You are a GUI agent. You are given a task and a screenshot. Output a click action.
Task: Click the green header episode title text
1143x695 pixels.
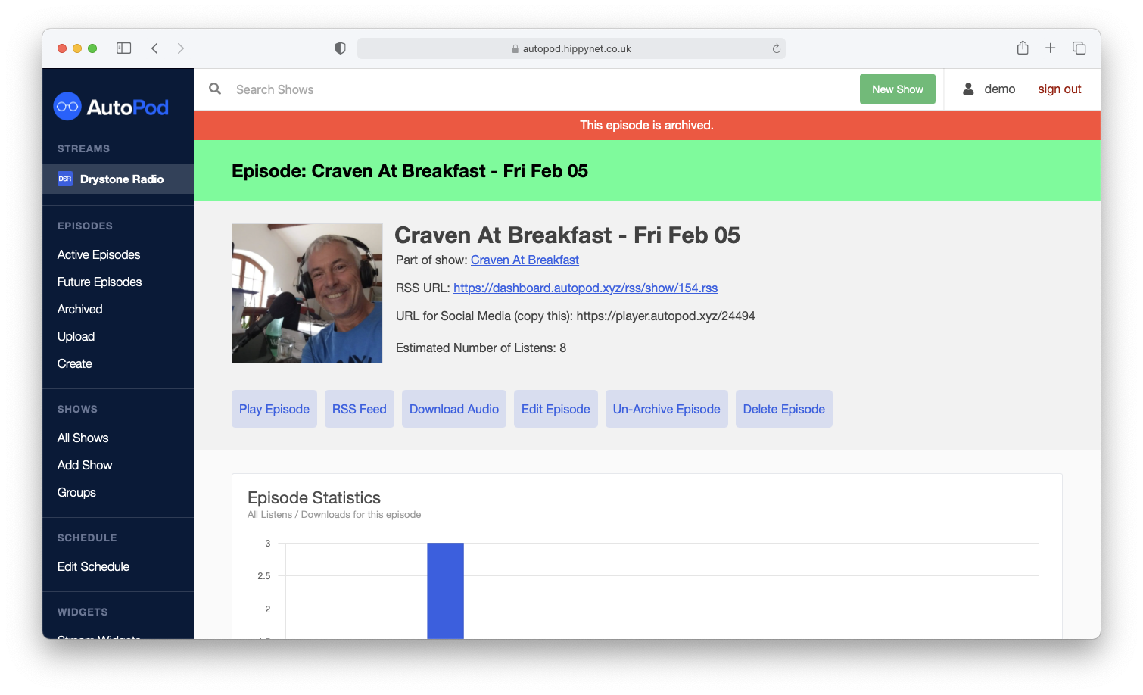click(x=410, y=170)
